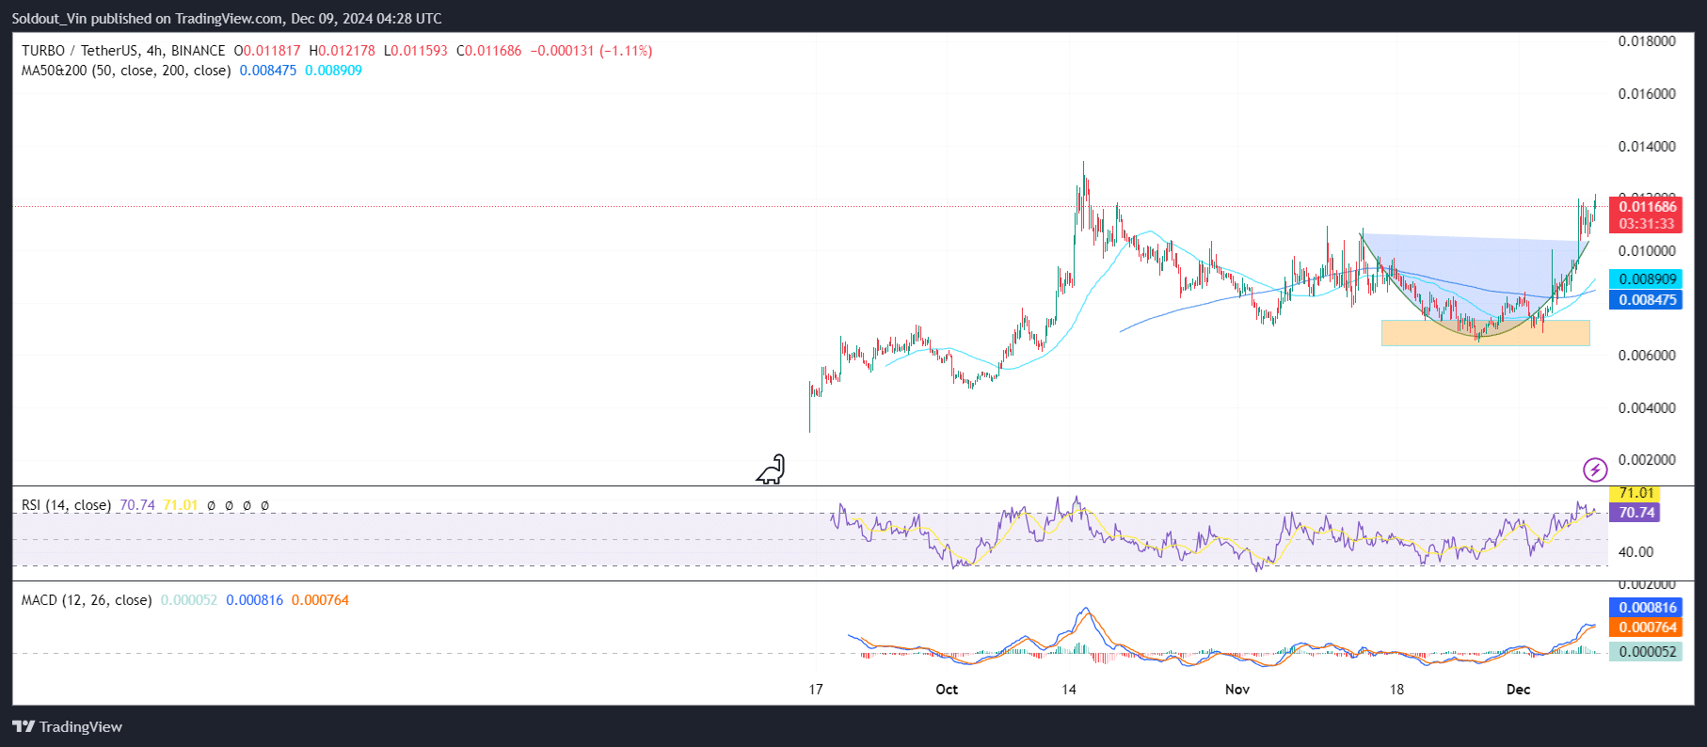The width and height of the screenshot is (1707, 747).
Task: Click the RSI (14, close) indicator label
Action: click(66, 505)
